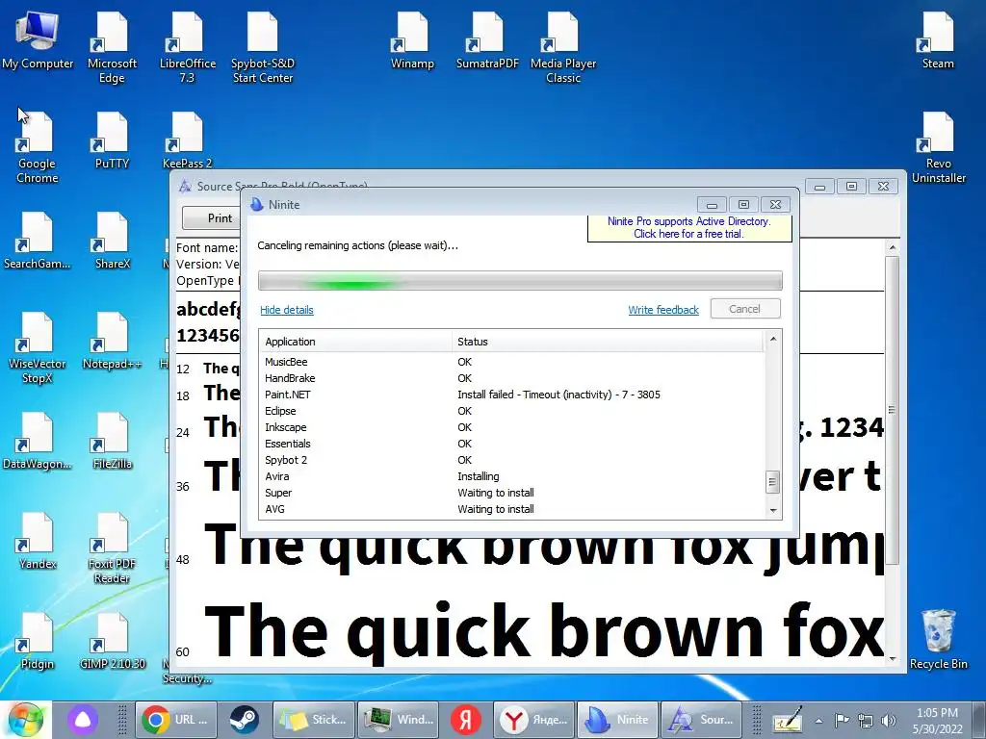Open SearchGam... desktop shortcut

click(x=38, y=242)
